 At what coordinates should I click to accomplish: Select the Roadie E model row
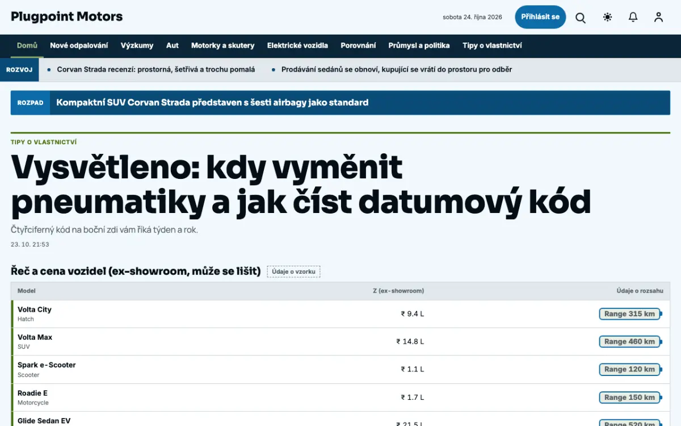340,398
